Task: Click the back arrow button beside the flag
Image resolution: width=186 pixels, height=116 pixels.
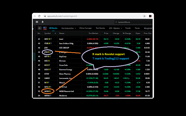Action: 40,28
